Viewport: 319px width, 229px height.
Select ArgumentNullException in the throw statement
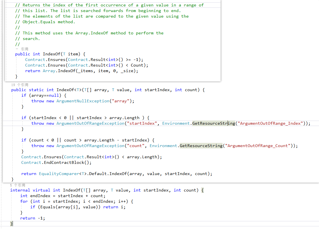[x=83, y=101]
